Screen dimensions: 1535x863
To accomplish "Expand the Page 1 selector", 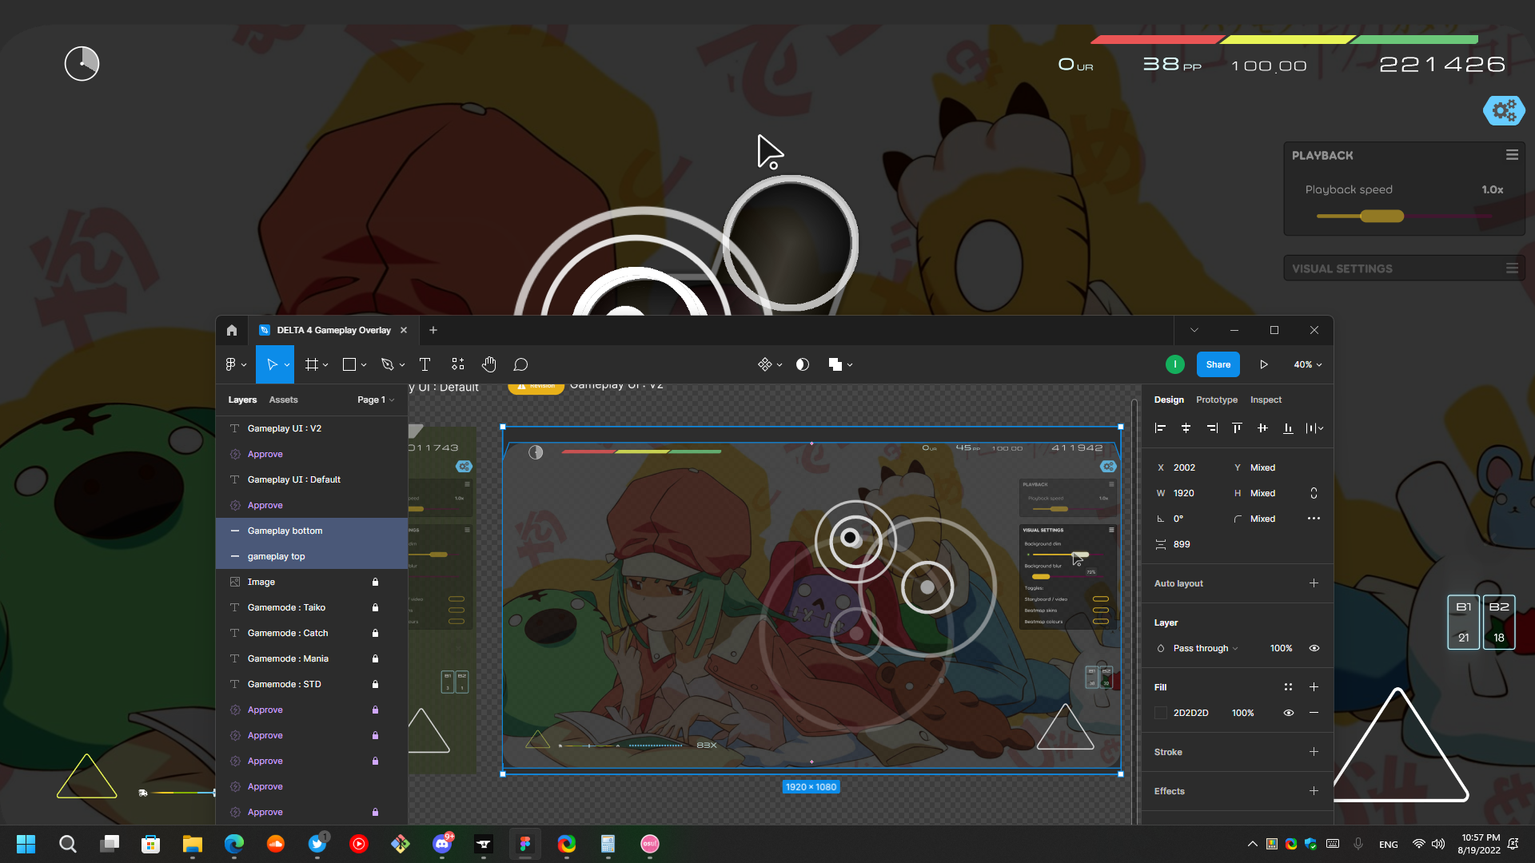I will click(x=376, y=400).
